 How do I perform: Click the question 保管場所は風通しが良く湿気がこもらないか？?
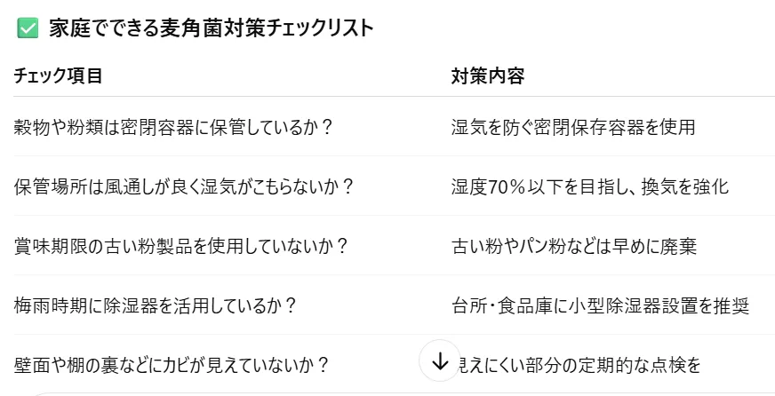pos(185,186)
